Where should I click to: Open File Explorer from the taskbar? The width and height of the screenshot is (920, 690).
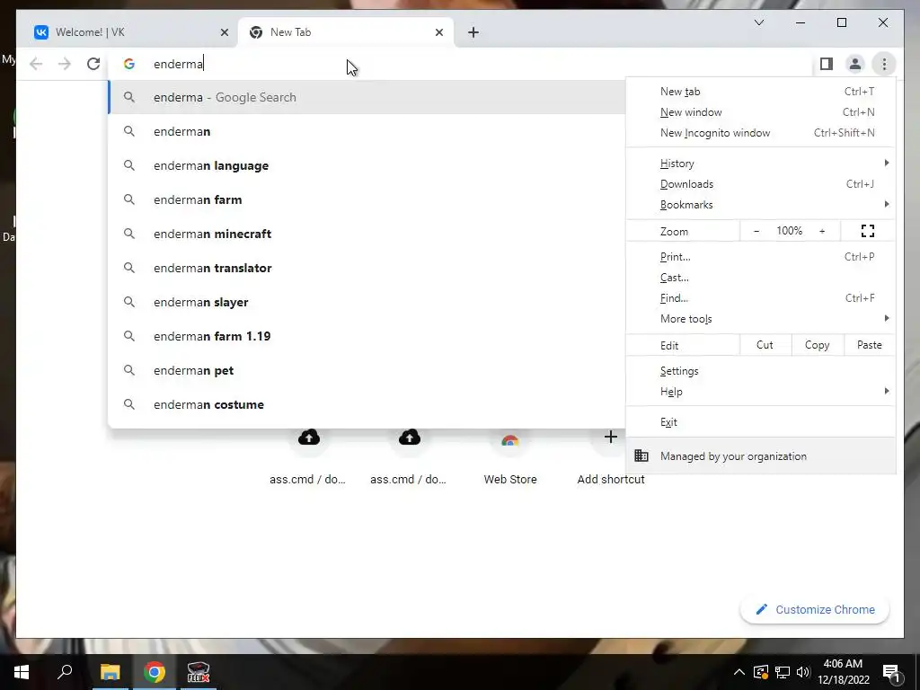point(110,672)
